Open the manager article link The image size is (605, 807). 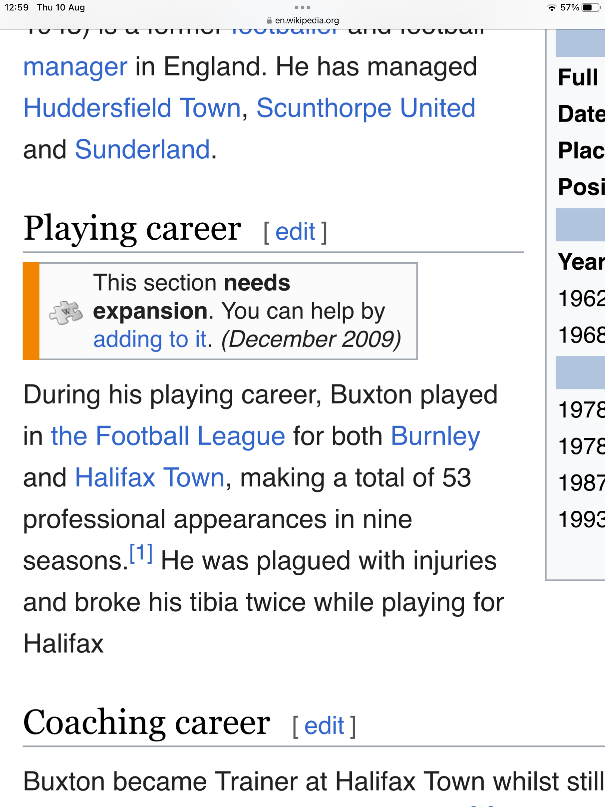tap(75, 67)
